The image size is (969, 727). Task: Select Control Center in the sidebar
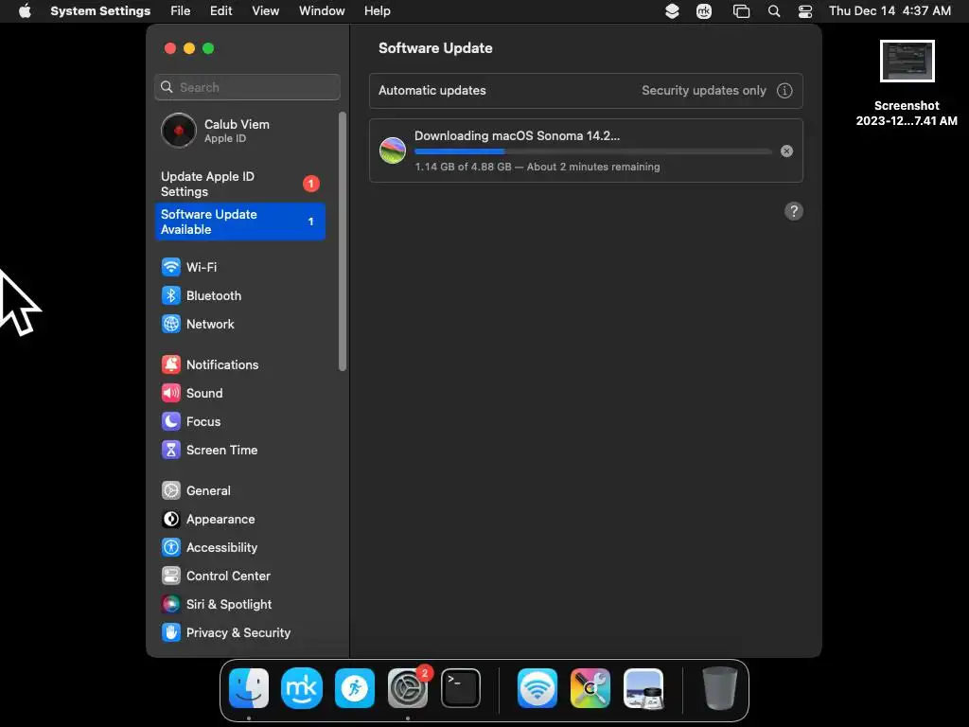(x=239, y=576)
